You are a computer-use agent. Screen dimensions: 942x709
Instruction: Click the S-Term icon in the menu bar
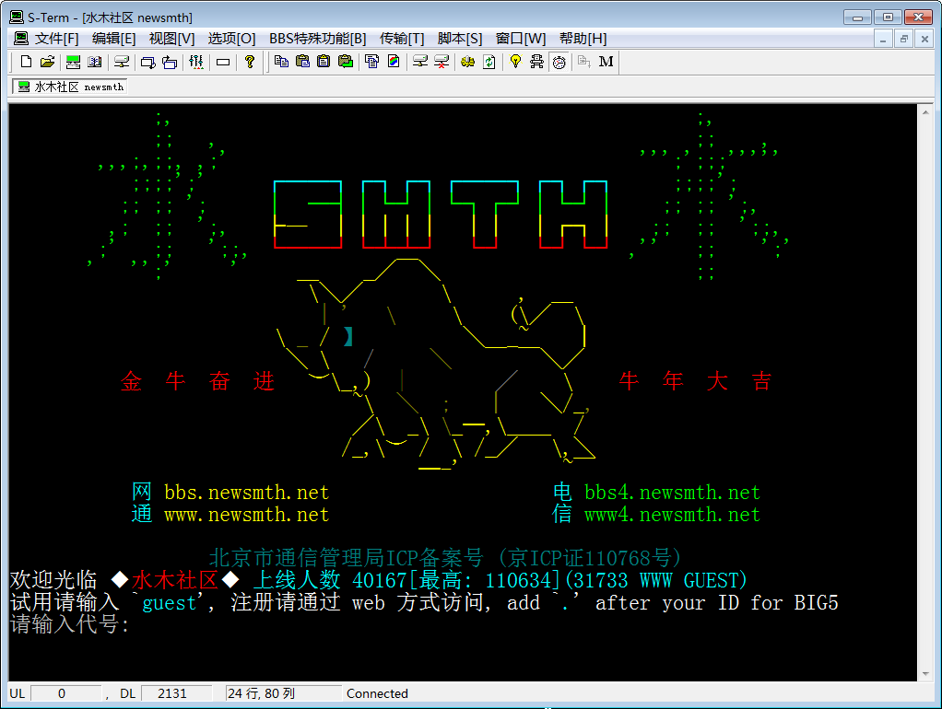[x=21, y=39]
